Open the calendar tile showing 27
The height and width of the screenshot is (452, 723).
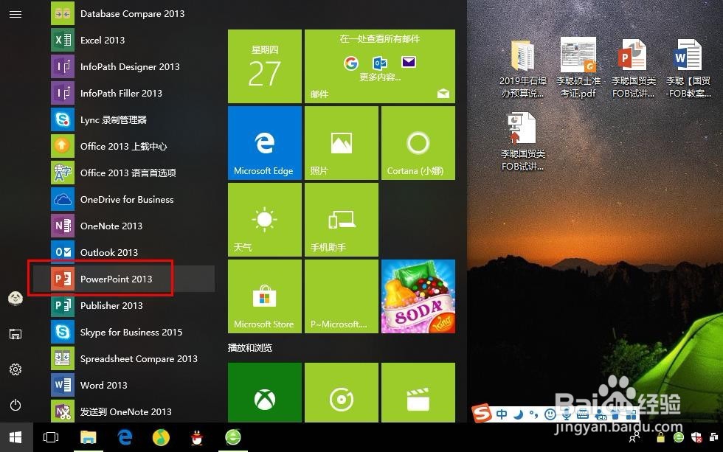coord(265,66)
